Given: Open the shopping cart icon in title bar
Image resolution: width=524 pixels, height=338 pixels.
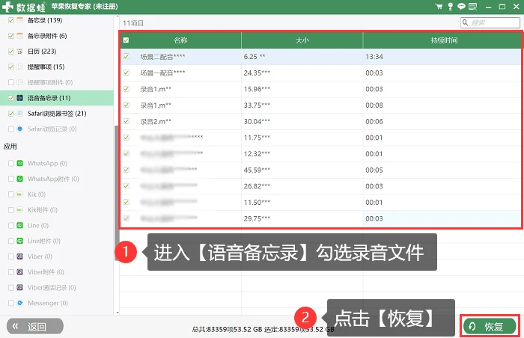Looking at the screenshot, I should point(439,6).
